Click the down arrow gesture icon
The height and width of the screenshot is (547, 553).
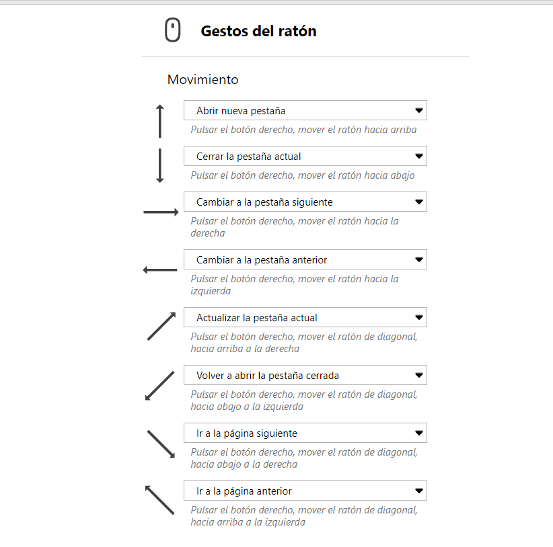pyautogui.click(x=160, y=165)
